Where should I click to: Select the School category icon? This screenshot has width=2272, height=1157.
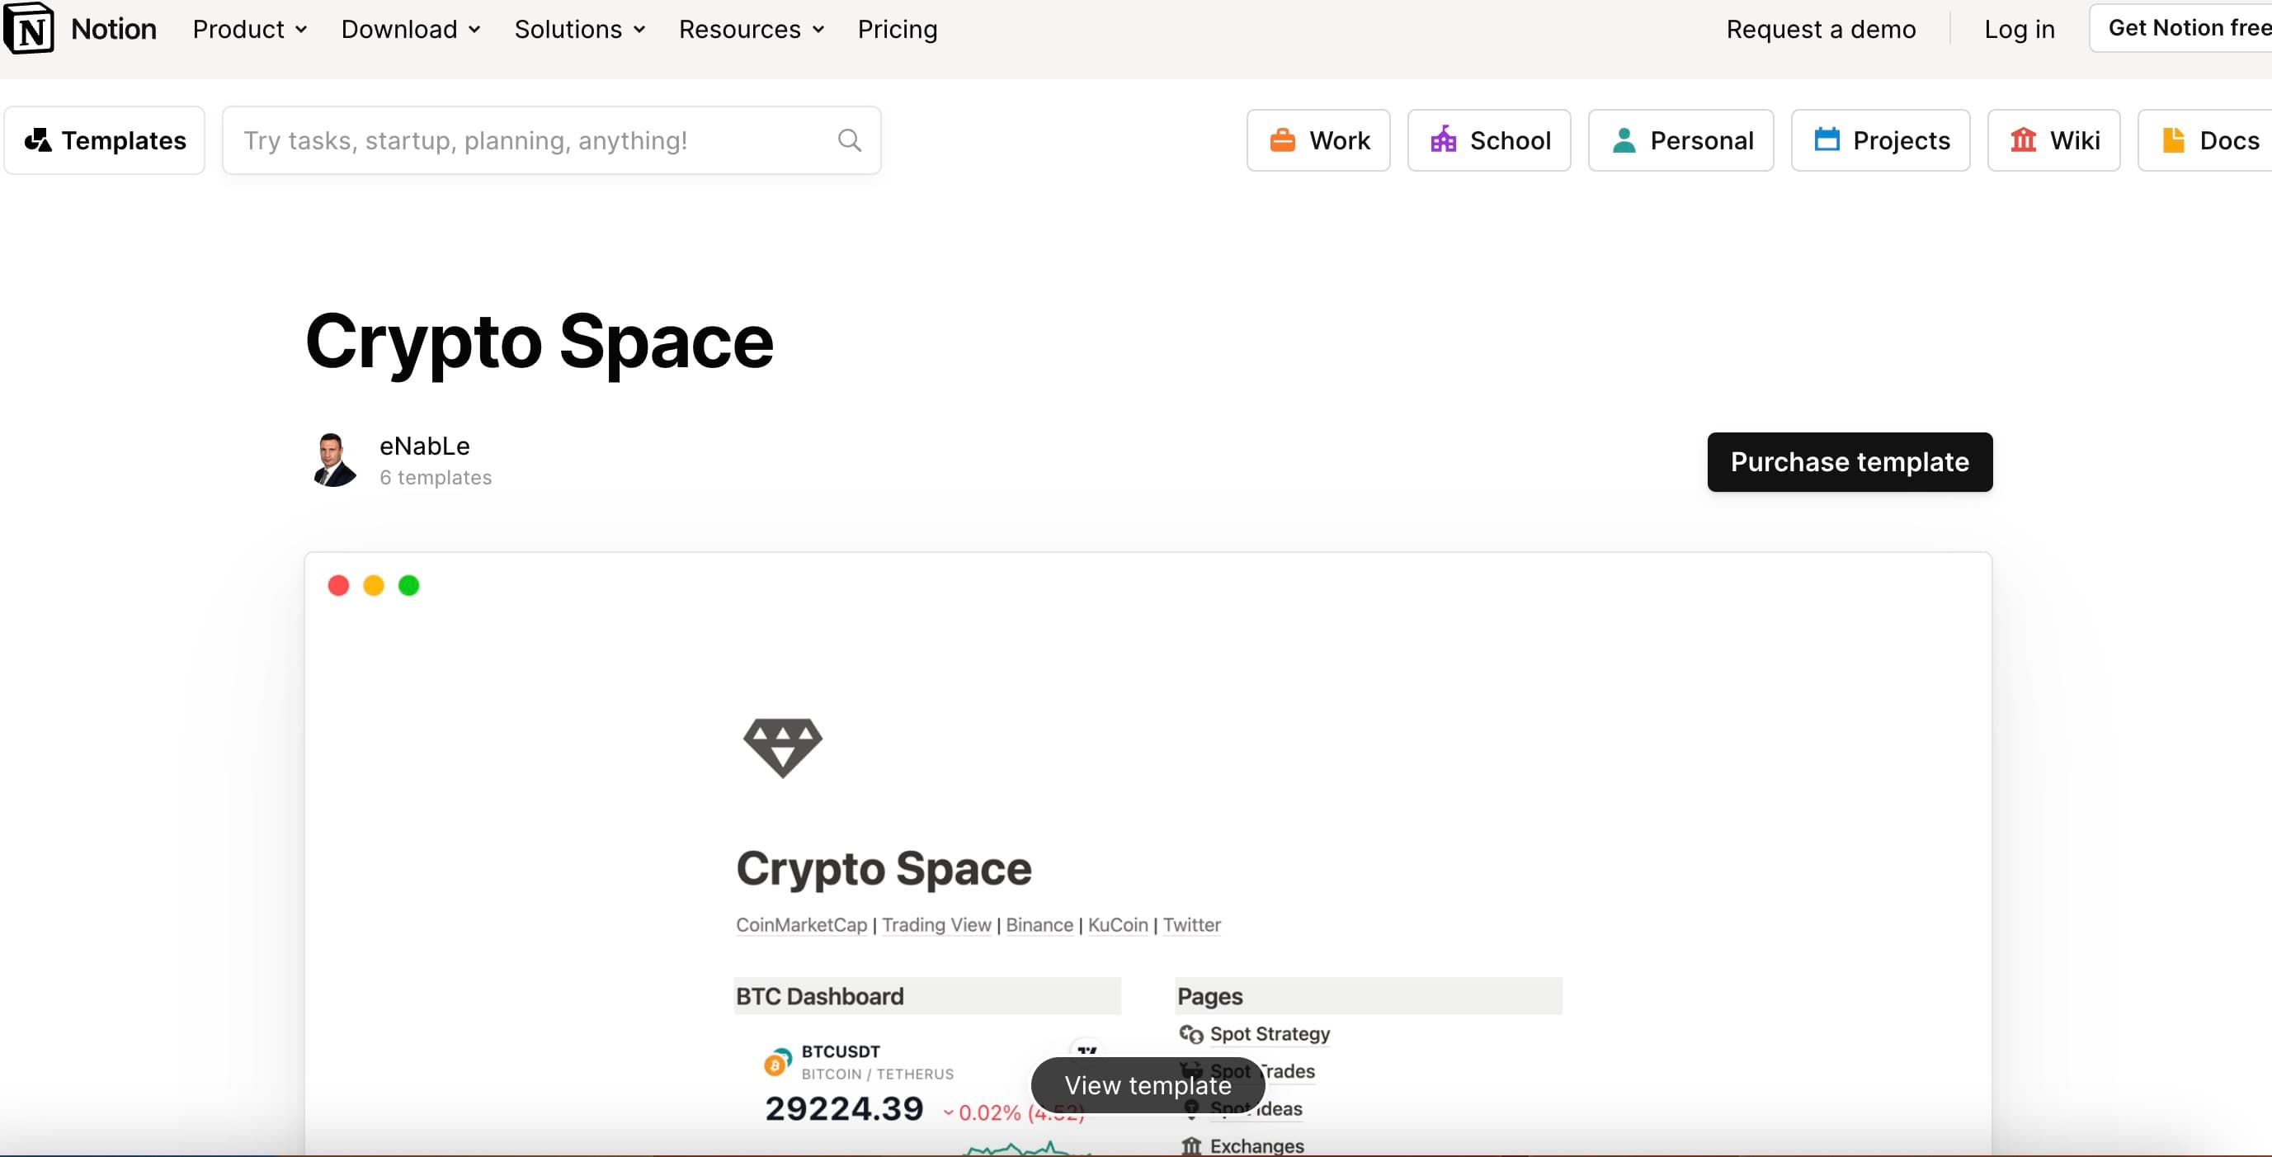point(1444,139)
